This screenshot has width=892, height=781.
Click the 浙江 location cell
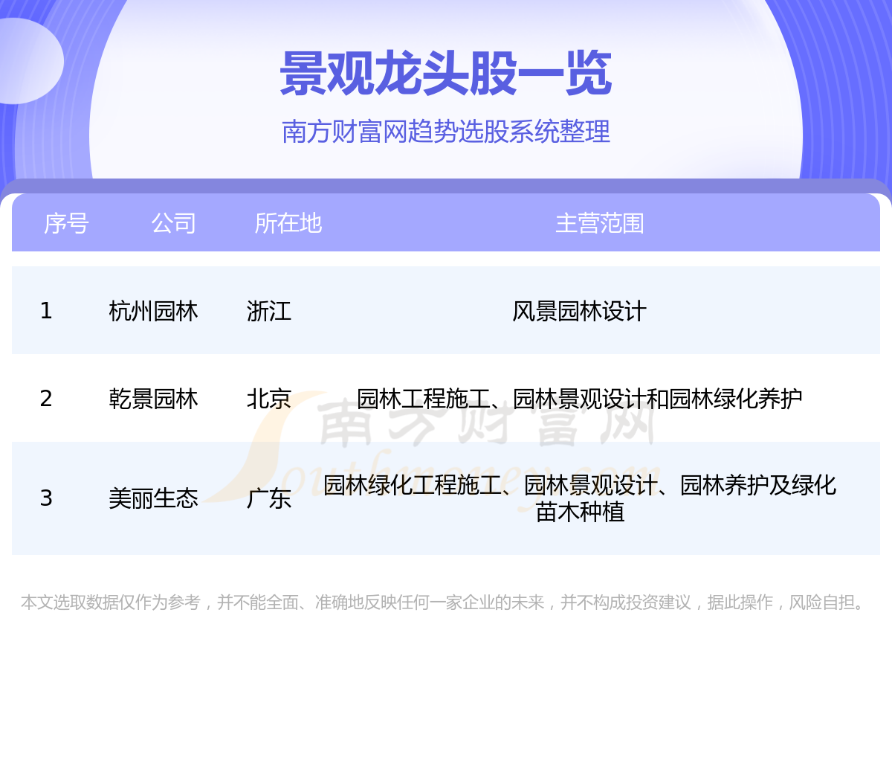click(x=268, y=311)
